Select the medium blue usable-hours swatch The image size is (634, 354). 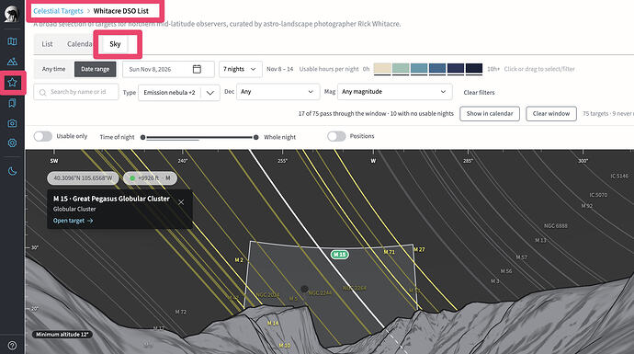pos(437,68)
